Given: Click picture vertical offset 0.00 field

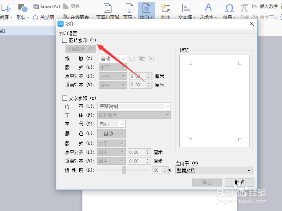Looking at the screenshot, I should click(141, 85).
